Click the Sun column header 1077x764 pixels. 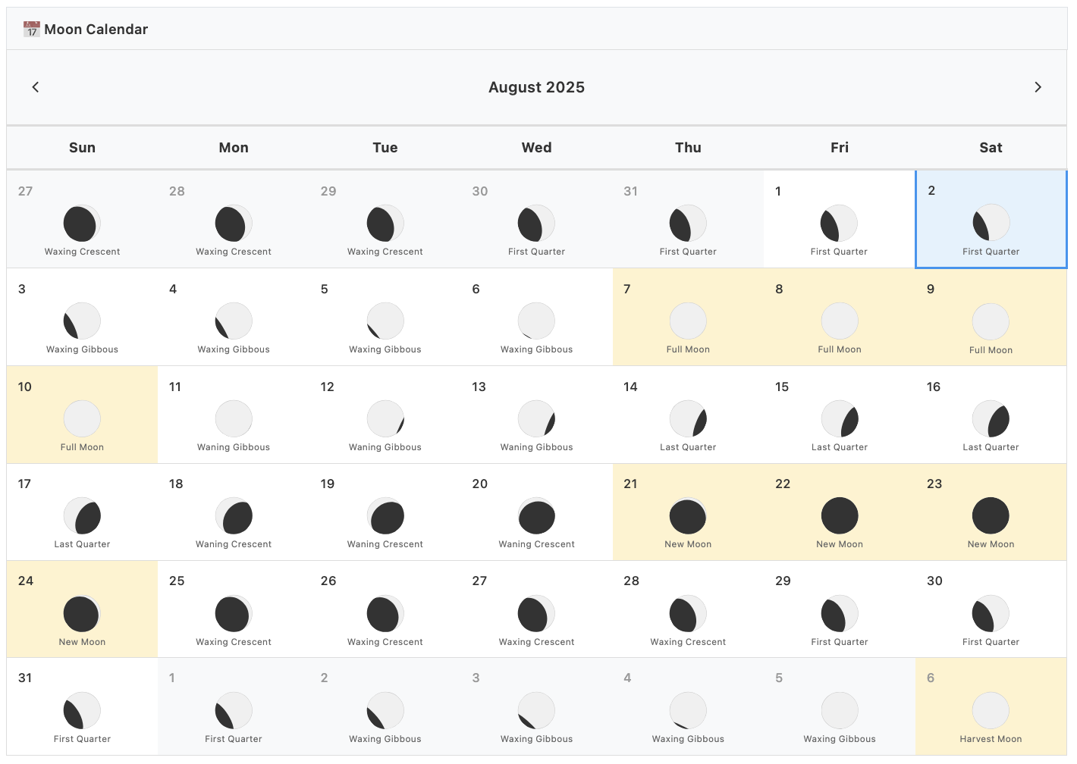[82, 147]
